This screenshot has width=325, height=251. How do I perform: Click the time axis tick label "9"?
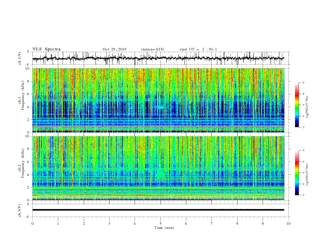point(263,224)
